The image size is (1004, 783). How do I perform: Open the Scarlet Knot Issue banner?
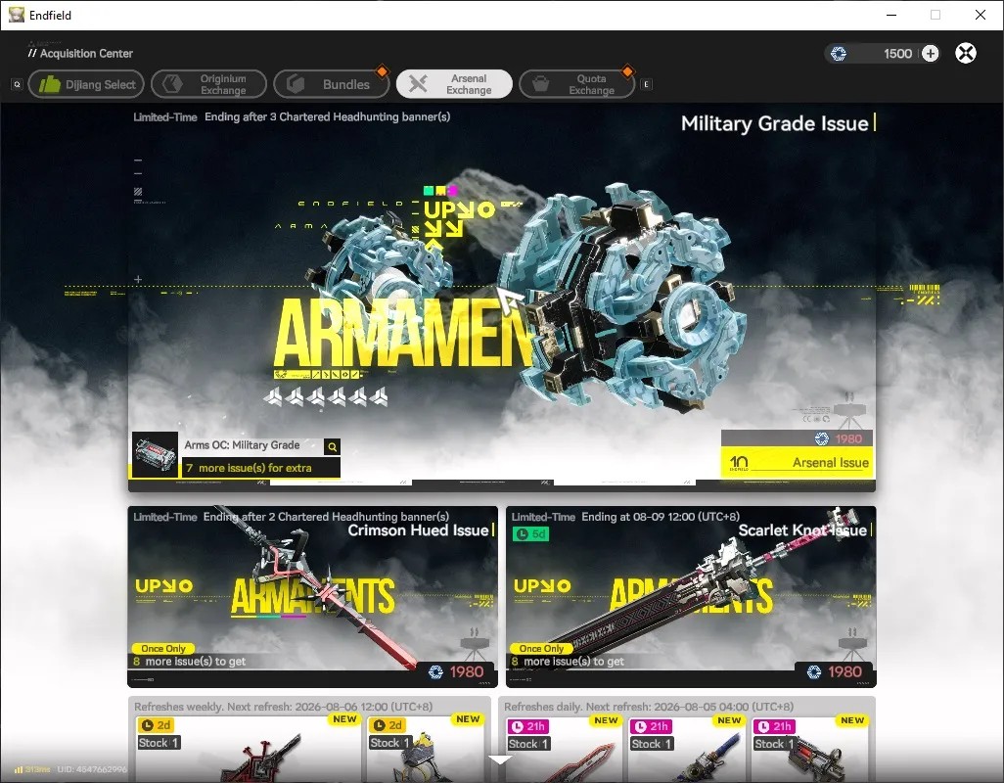(x=691, y=596)
